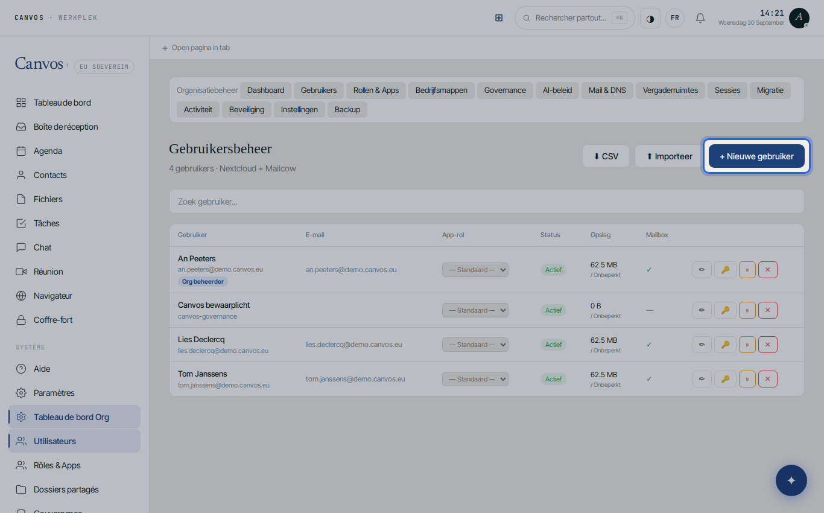Screen dimensions: 824x513
Task: Toggle dark mode contrast icon
Action: pos(650,18)
